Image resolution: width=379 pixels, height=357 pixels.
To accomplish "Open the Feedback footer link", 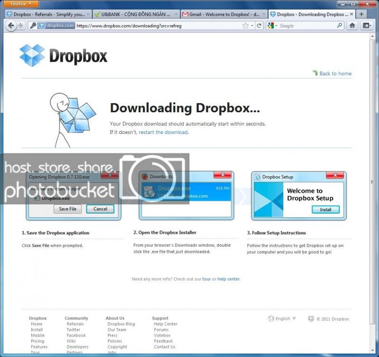I will (163, 341).
